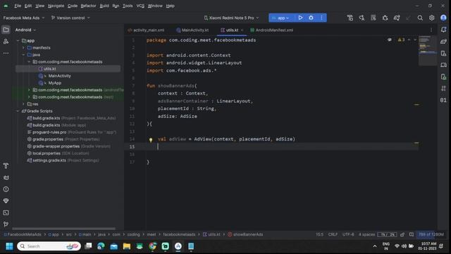Click utils.kt breadcrumb item
451x254 pixels.
pyautogui.click(x=211, y=234)
